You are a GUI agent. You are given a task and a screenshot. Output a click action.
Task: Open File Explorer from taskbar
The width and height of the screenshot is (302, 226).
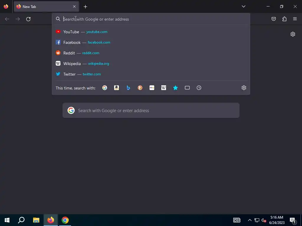click(36, 220)
